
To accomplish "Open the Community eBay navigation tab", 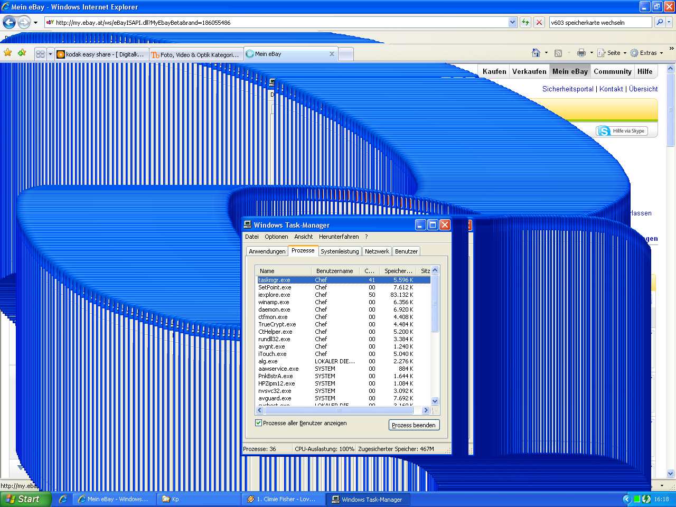I will tap(613, 71).
